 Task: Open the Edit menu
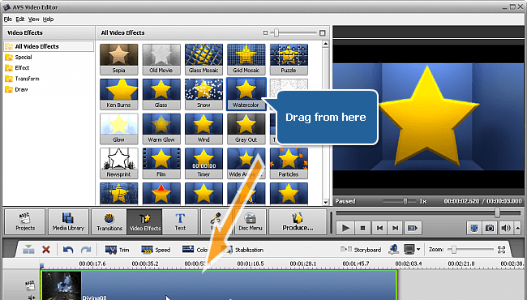(x=20, y=19)
